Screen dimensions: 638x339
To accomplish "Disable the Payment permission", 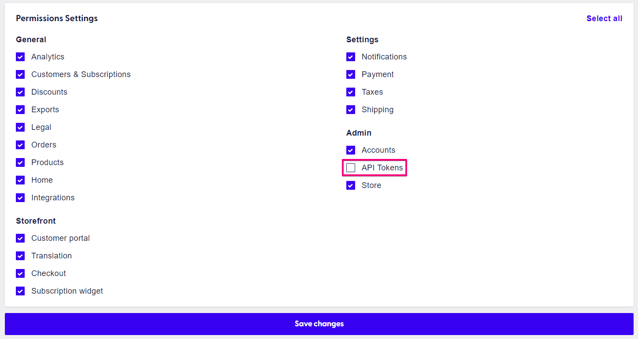I will 350,74.
